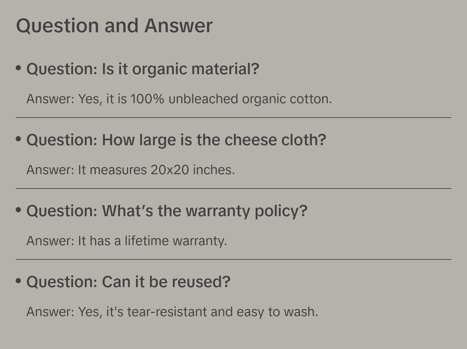Click the question "Can it be reused?"
The width and height of the screenshot is (467, 349).
128,282
